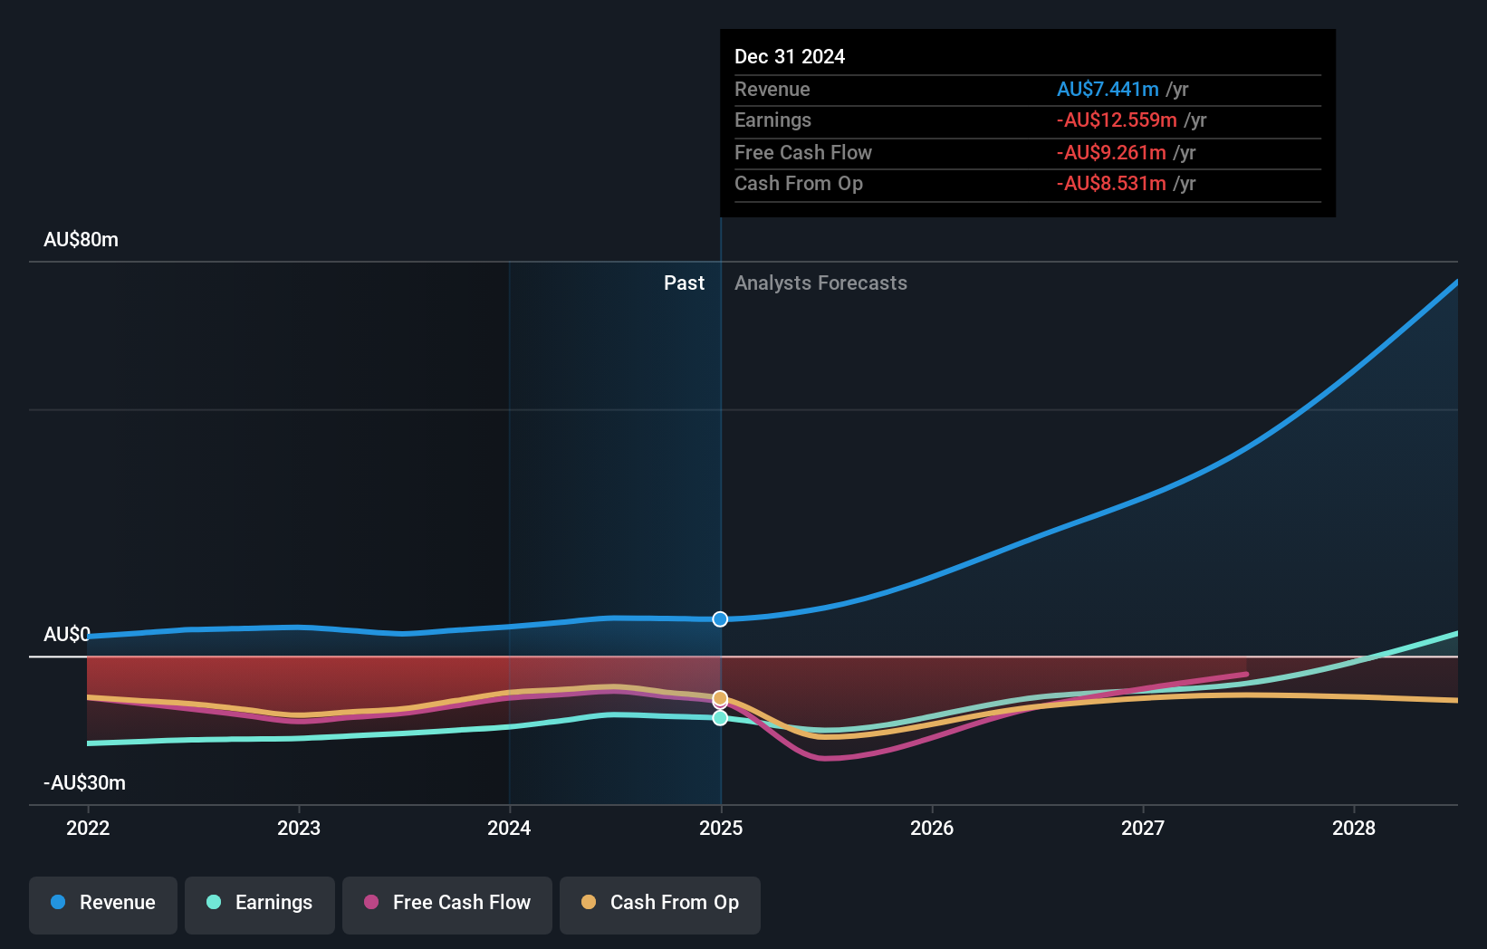
Task: Switch to the Past section of the chart
Action: [x=684, y=283]
